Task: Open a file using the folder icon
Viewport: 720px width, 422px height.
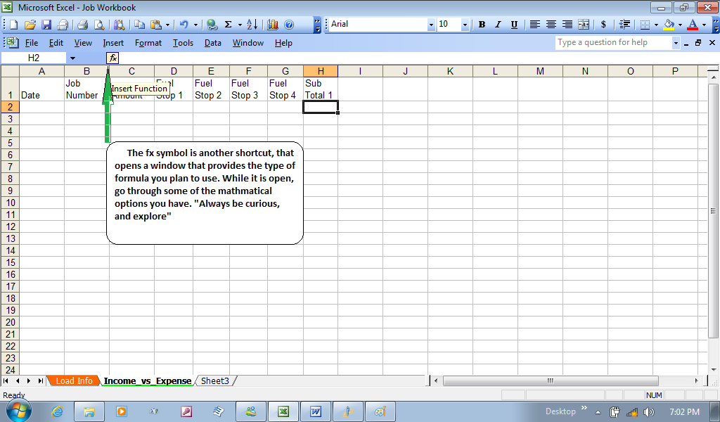Action: click(x=30, y=25)
